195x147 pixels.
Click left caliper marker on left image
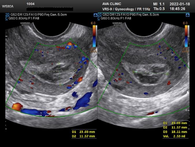click(33, 73)
